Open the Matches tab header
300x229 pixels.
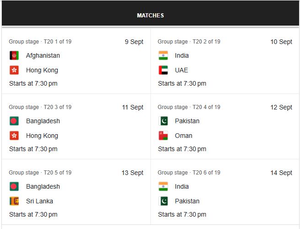coord(150,16)
